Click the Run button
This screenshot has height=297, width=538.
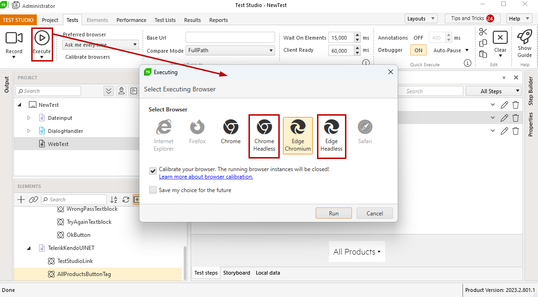pos(334,213)
